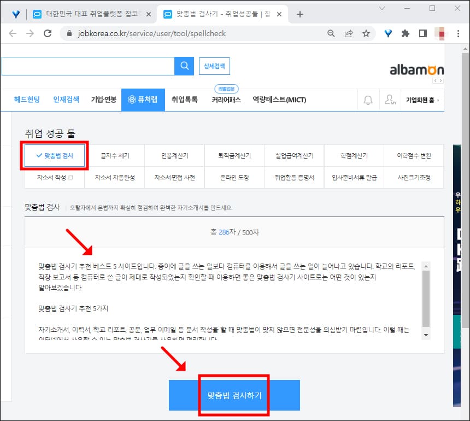Click the MY profile icon

[390, 100]
